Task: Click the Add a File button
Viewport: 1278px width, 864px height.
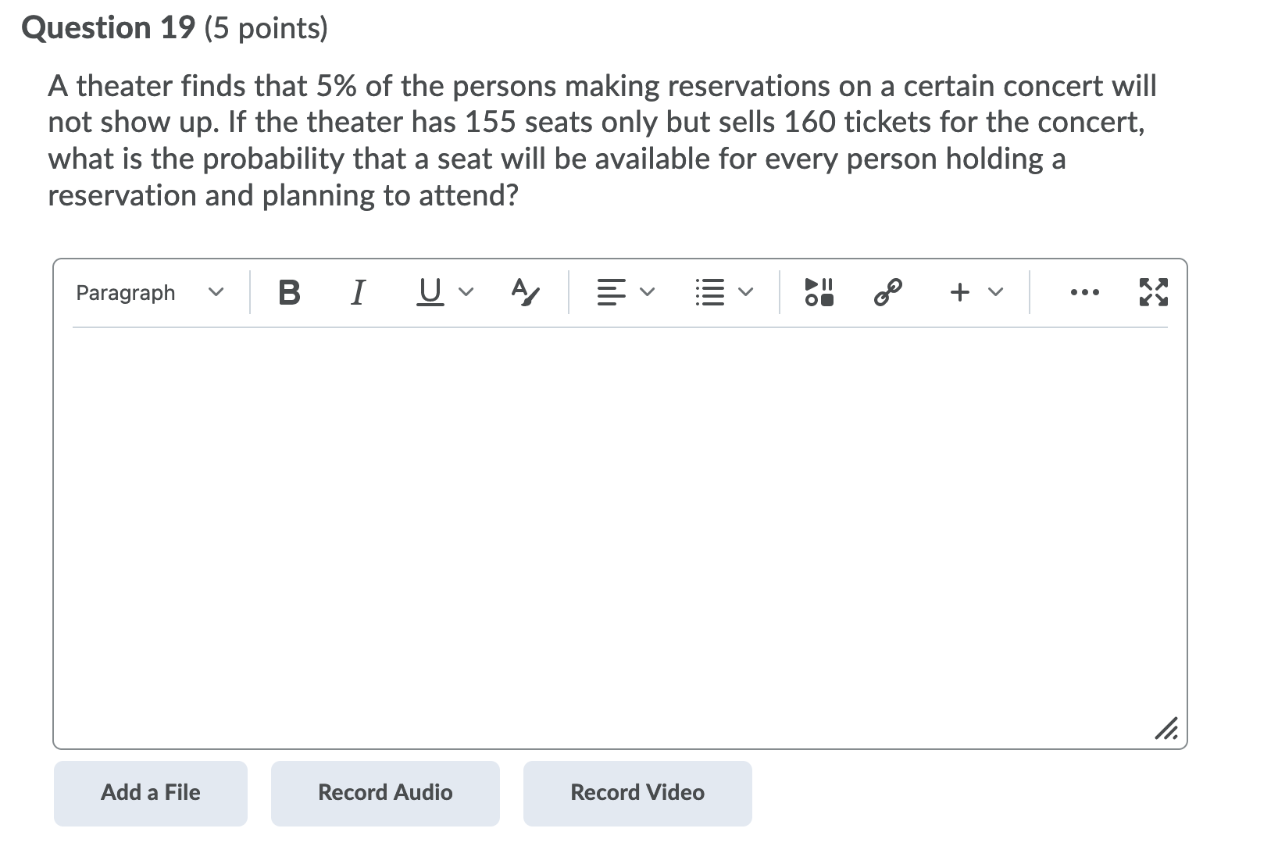Action: pyautogui.click(x=149, y=792)
